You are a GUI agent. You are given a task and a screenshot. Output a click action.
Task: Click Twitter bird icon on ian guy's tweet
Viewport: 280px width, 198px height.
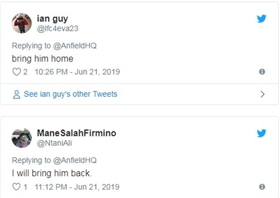coord(262,19)
